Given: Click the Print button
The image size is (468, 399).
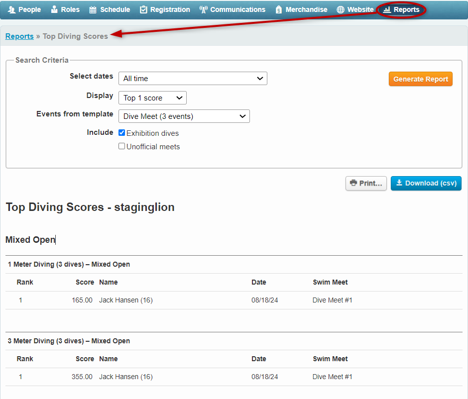Looking at the screenshot, I should [366, 183].
